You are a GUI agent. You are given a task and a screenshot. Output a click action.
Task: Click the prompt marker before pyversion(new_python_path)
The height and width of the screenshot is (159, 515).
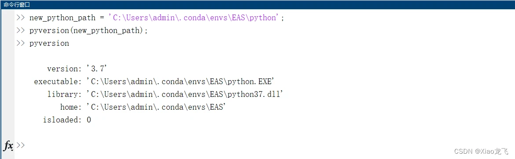click(20, 30)
